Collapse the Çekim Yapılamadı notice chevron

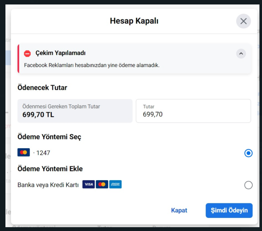pos(241,54)
